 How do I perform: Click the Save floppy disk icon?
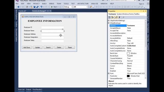tap(34, 7)
